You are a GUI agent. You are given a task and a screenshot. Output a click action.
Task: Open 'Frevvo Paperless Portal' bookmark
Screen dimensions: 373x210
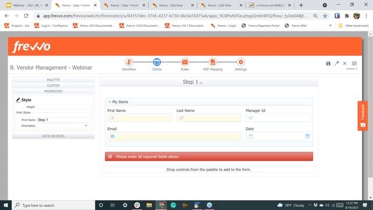261,26
